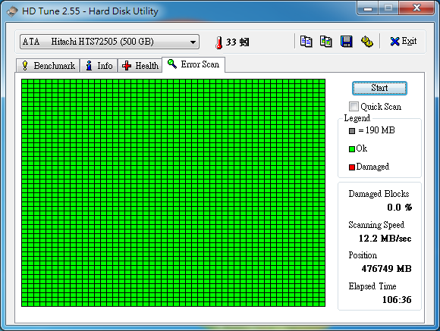This screenshot has width=440, height=331.
Task: Expand the Hitachi drive selection dropdown
Action: click(x=109, y=42)
